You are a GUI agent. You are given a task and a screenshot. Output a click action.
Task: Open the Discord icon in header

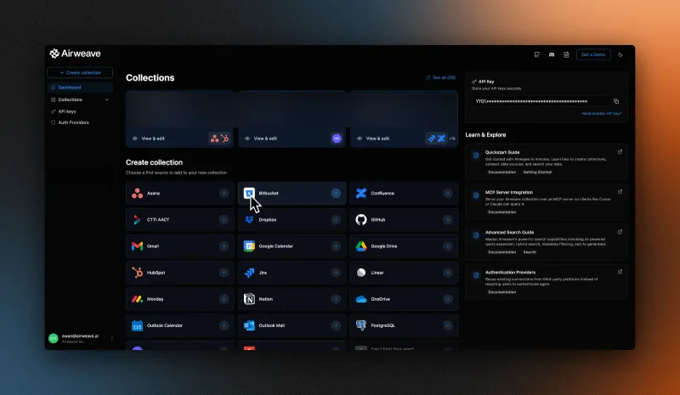[551, 54]
